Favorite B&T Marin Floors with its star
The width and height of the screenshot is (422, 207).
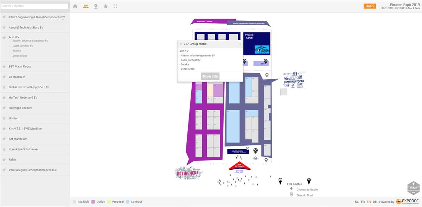click(4, 67)
